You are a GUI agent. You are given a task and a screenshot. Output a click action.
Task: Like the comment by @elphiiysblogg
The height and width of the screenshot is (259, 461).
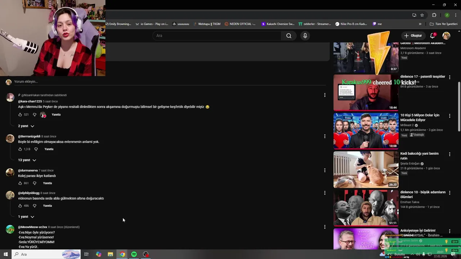(x=20, y=206)
